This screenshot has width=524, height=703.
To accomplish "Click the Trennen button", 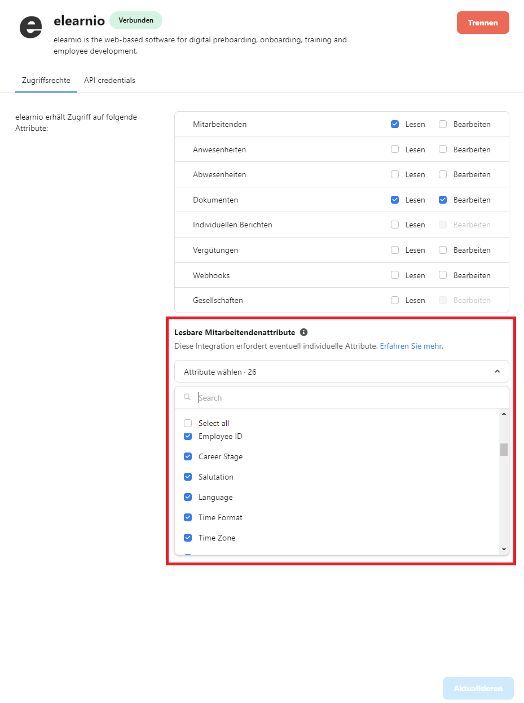I will (483, 23).
